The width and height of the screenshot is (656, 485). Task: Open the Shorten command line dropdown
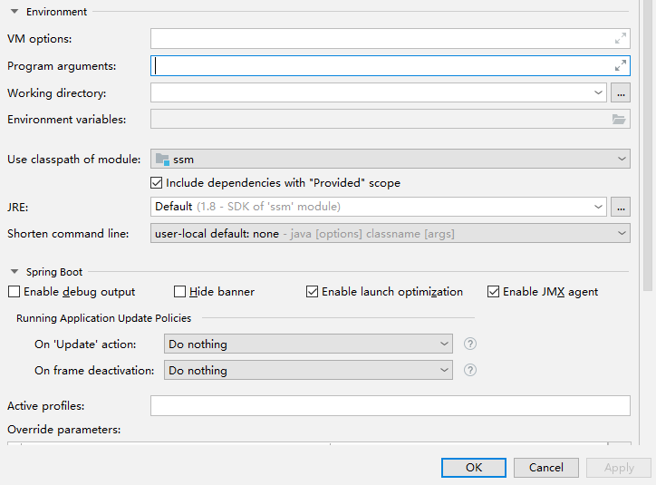(390, 233)
